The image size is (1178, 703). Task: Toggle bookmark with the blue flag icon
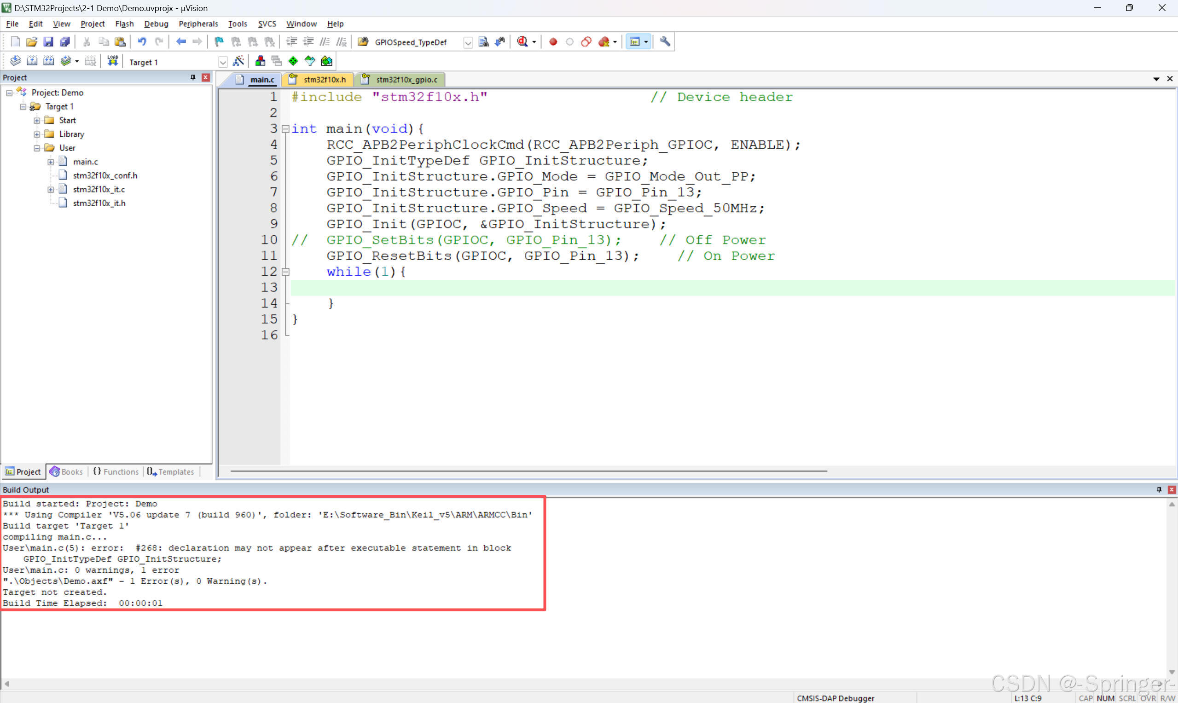click(219, 42)
